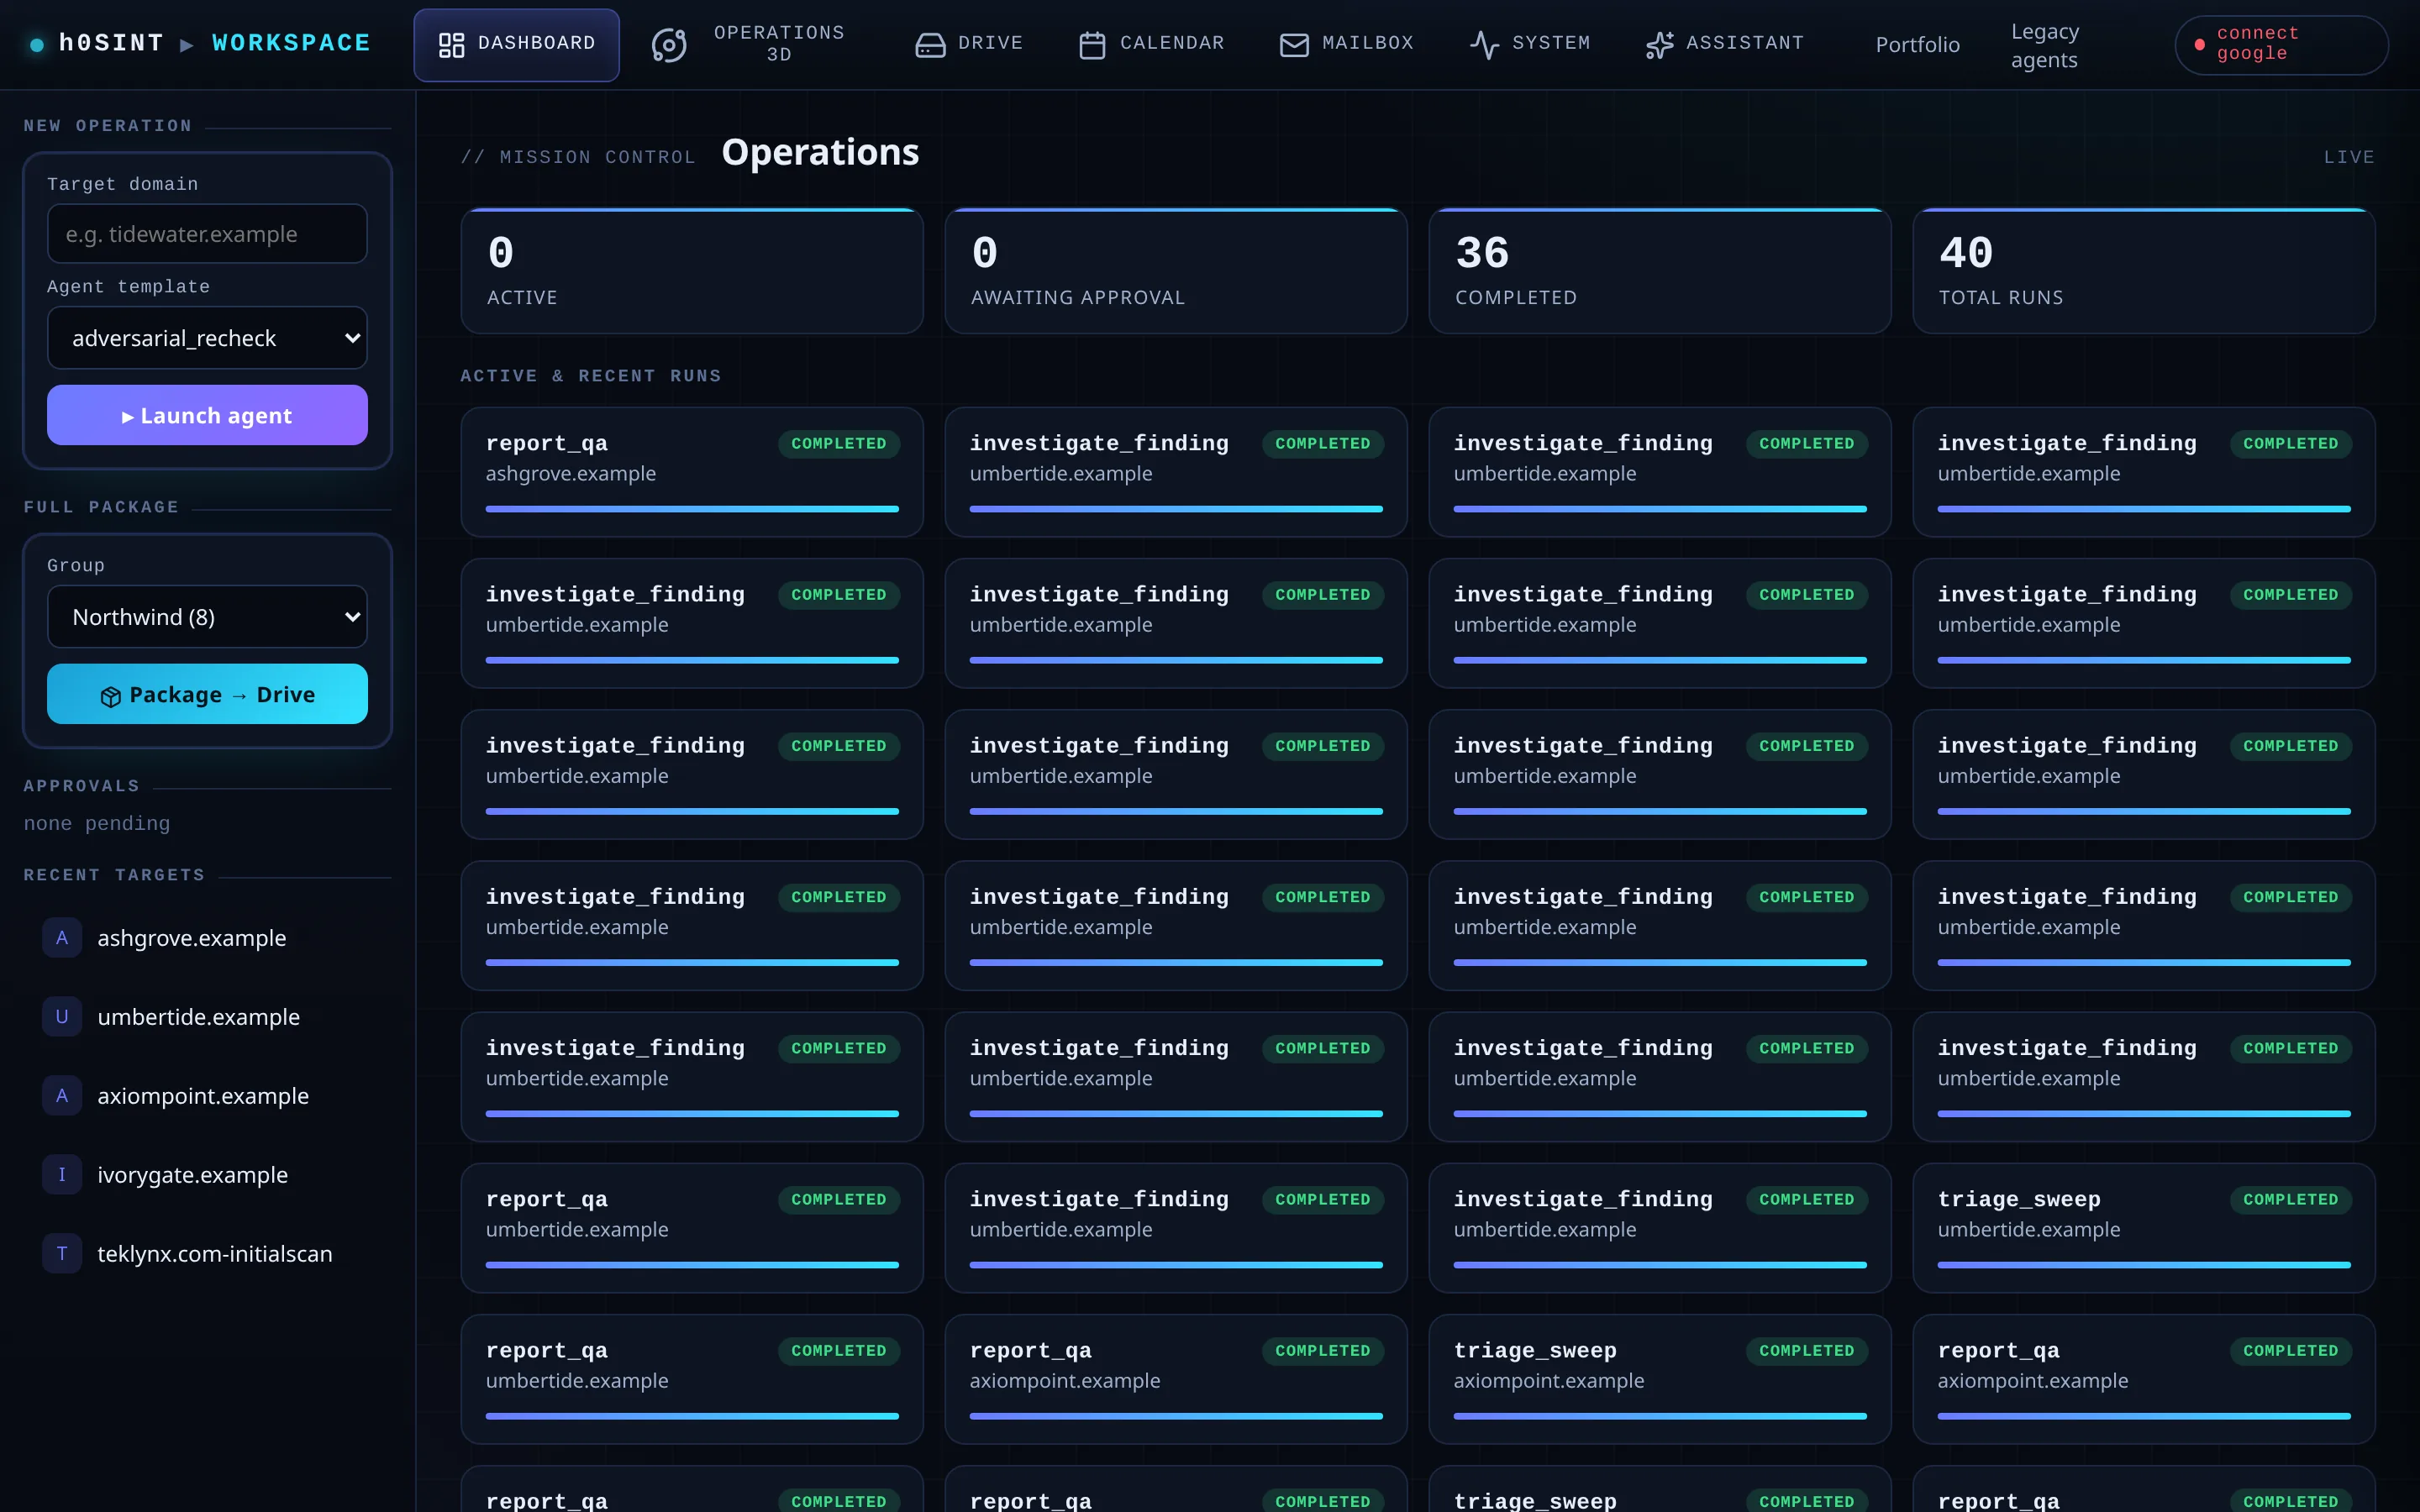Image resolution: width=2420 pixels, height=1512 pixels.
Task: Focus the Target domain input field
Action: [x=207, y=234]
